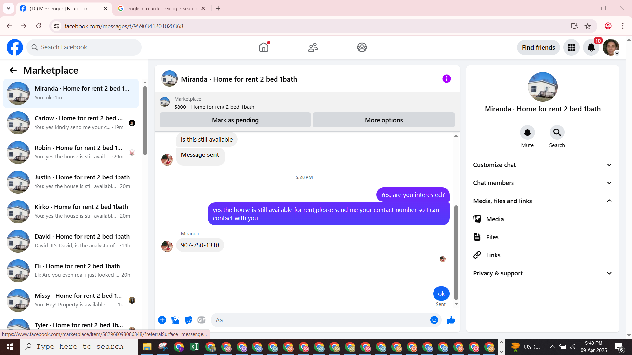Open Links under Media, files and links

click(x=543, y=255)
